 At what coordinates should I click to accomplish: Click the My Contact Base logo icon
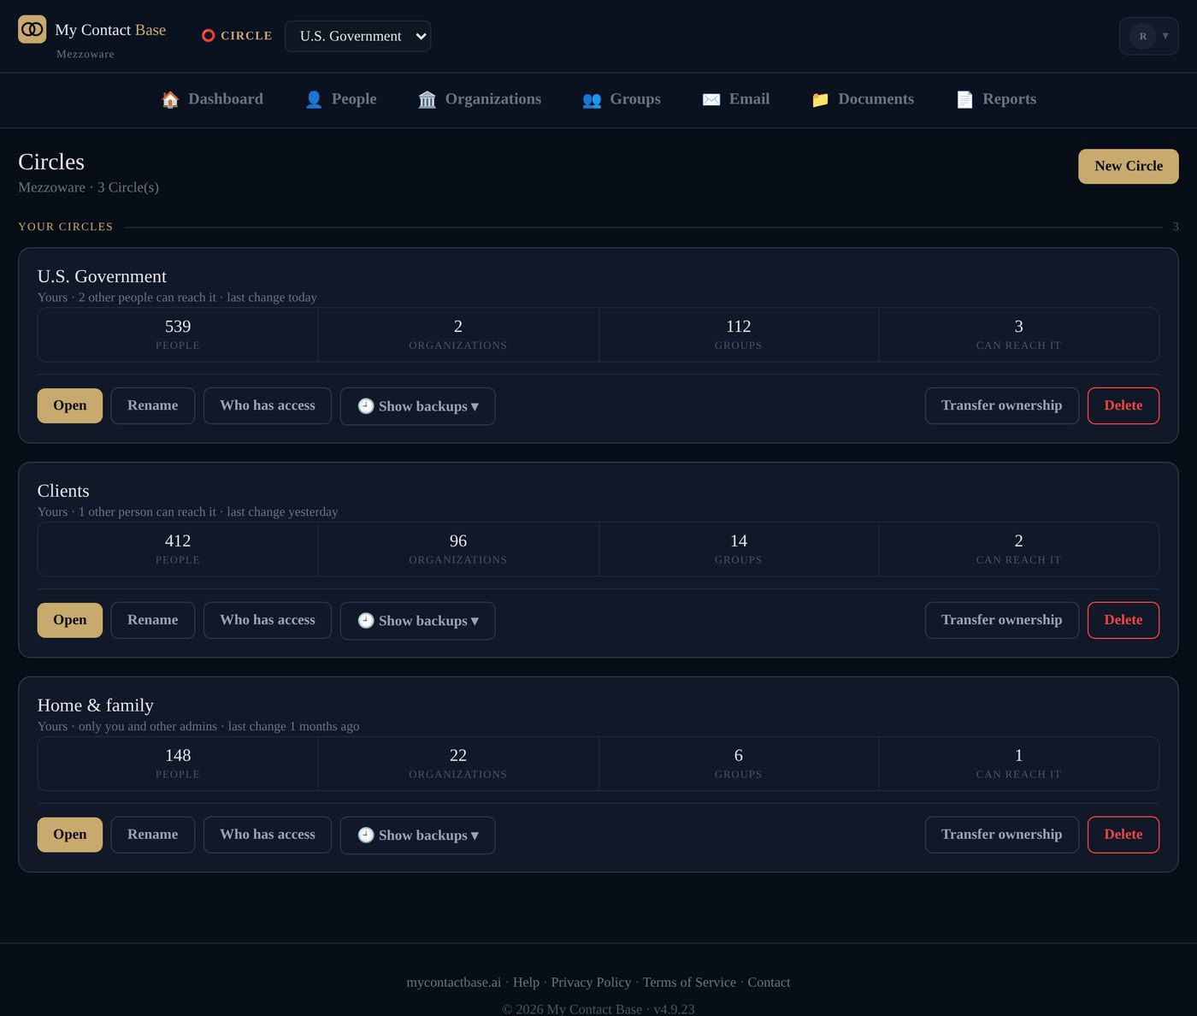(32, 29)
